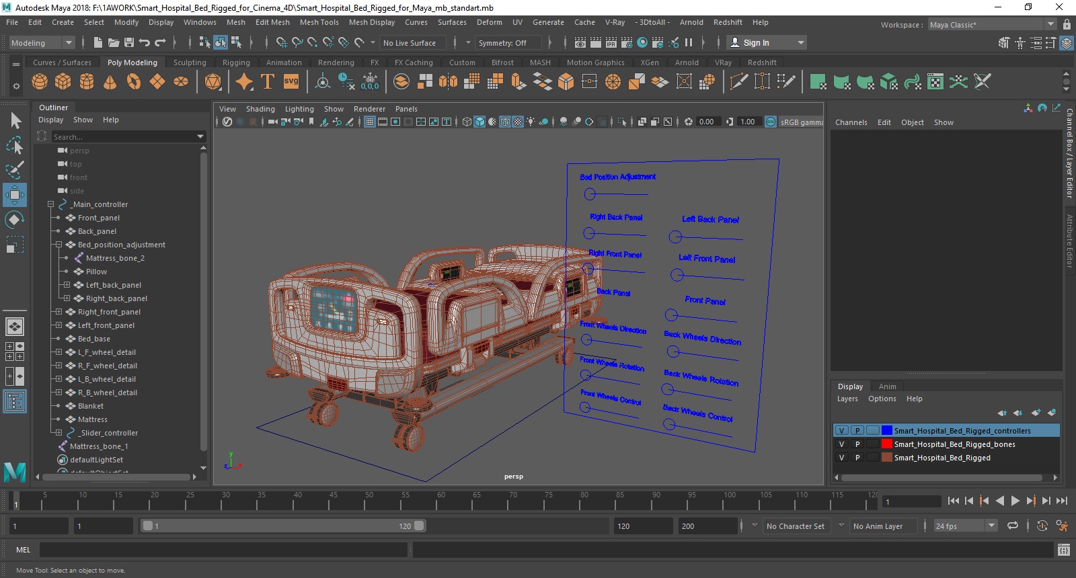Create a Polygon Cylinder from shelf
This screenshot has width=1076, height=578.
click(87, 82)
